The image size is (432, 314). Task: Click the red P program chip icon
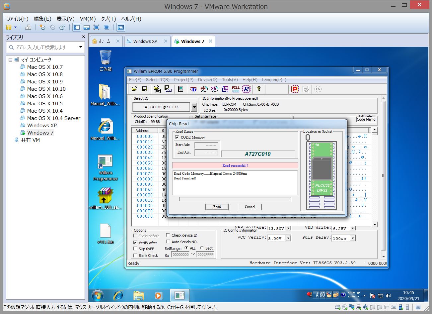pyautogui.click(x=295, y=89)
